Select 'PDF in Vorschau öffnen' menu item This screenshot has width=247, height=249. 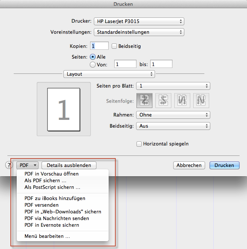[x=51, y=174]
